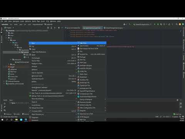This screenshot has height=139, width=185.
Task: Select Paste in the context menu
Action: point(53,55)
